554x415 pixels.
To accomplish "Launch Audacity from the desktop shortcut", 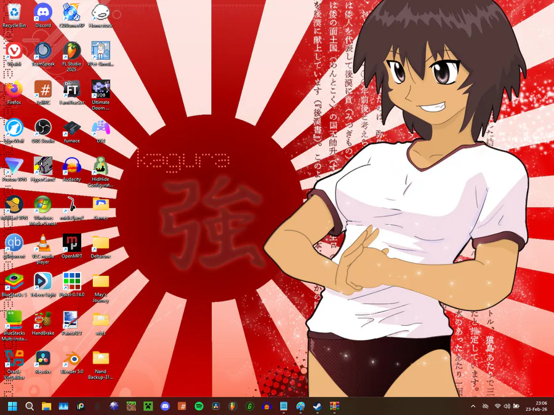I will [72, 170].
